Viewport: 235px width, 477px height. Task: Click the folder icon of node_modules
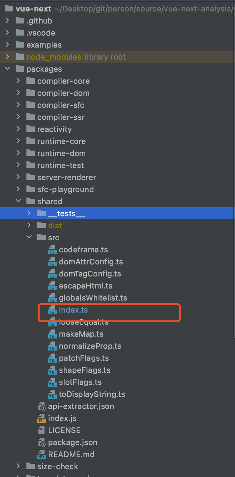[x=20, y=57]
